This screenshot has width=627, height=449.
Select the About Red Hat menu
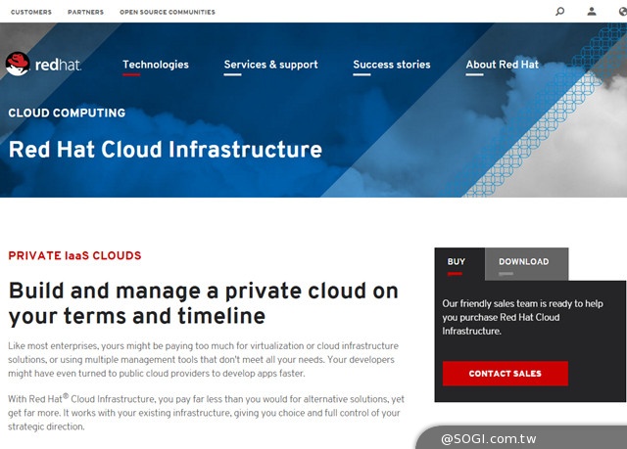coord(502,65)
